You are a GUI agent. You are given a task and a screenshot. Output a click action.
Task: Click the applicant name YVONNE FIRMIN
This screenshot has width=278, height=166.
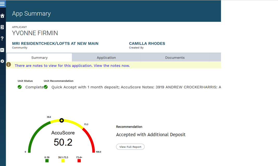[x=35, y=33]
